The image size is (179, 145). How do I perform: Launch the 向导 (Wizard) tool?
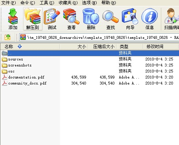pyautogui.click(x=130, y=19)
